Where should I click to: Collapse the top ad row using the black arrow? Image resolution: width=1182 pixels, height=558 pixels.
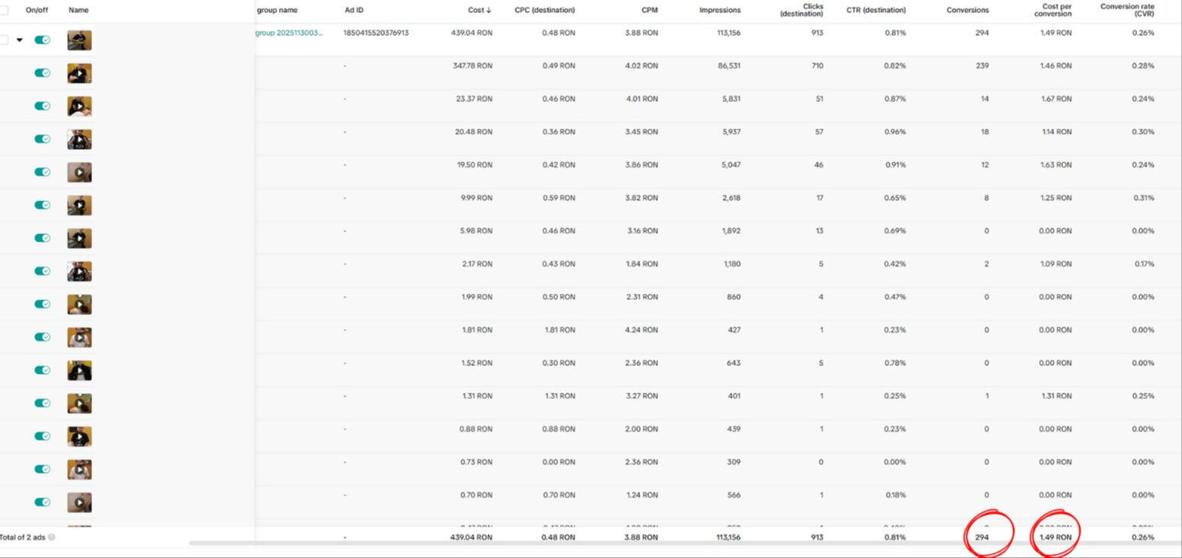pyautogui.click(x=20, y=40)
